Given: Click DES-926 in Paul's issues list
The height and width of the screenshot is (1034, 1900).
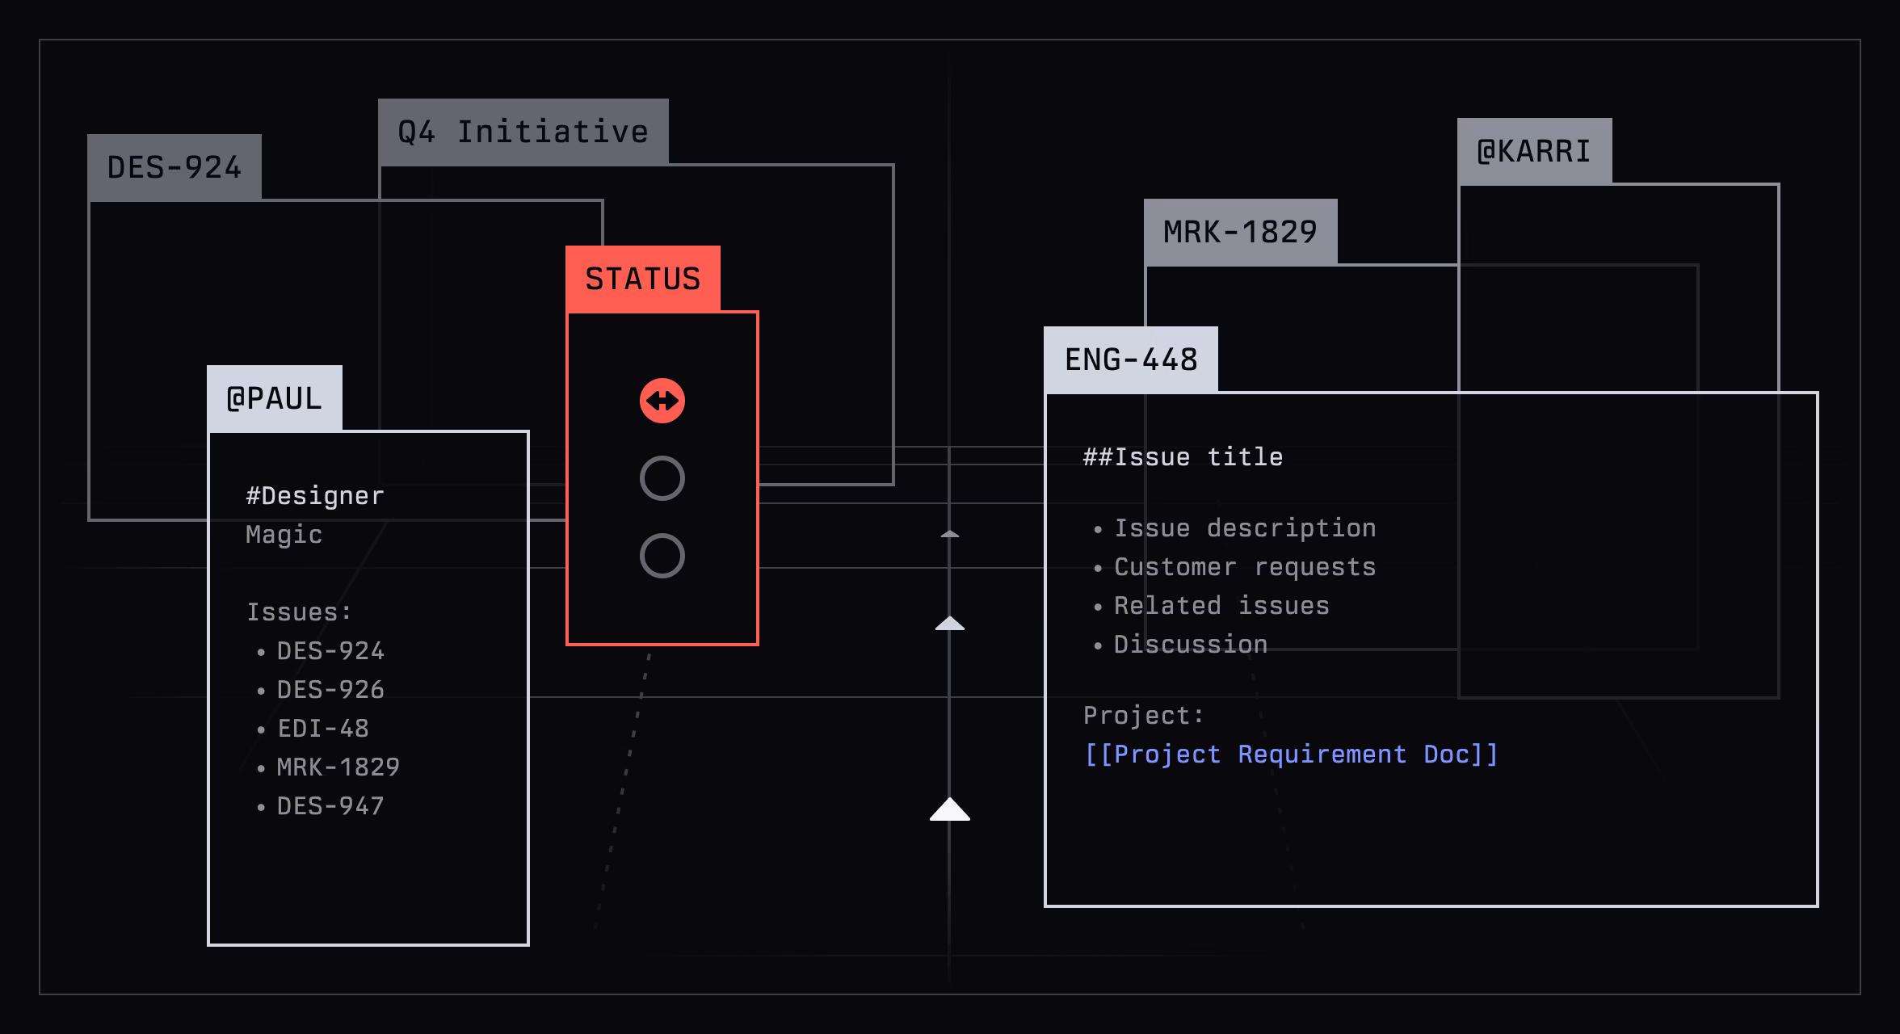Looking at the screenshot, I should pos(330,690).
